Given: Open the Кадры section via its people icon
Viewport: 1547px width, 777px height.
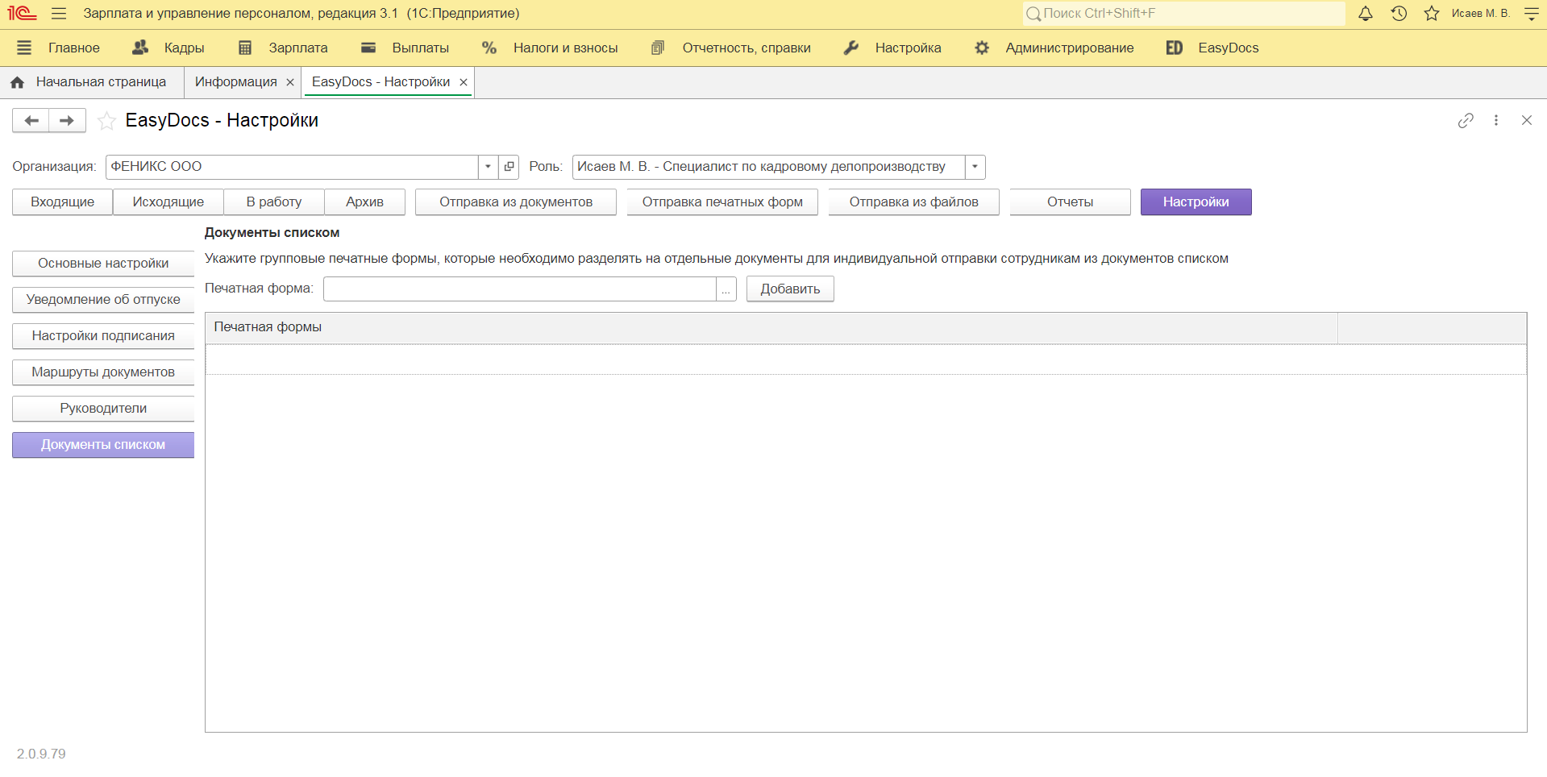Looking at the screenshot, I should click(x=139, y=48).
